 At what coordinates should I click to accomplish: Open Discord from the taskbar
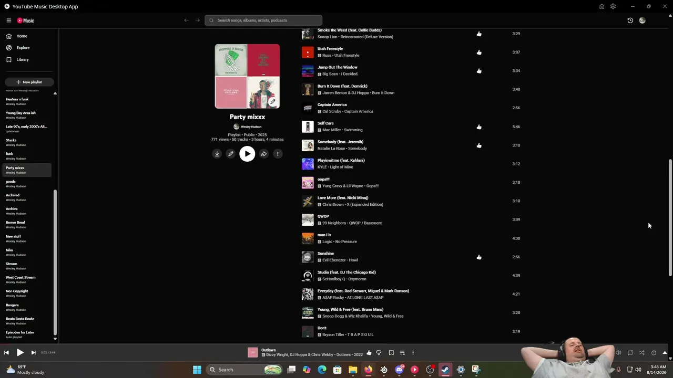coord(399,370)
